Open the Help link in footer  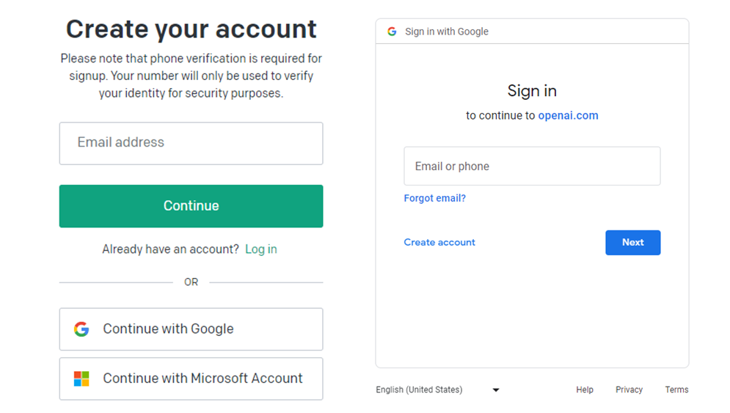pyautogui.click(x=585, y=390)
